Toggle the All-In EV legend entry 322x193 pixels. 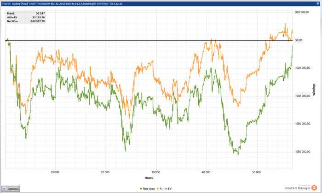point(164,189)
